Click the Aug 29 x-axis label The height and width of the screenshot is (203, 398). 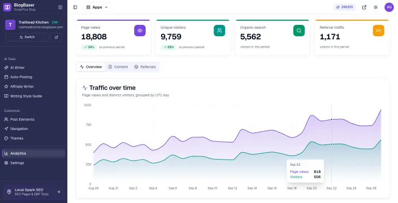[x=93, y=189]
